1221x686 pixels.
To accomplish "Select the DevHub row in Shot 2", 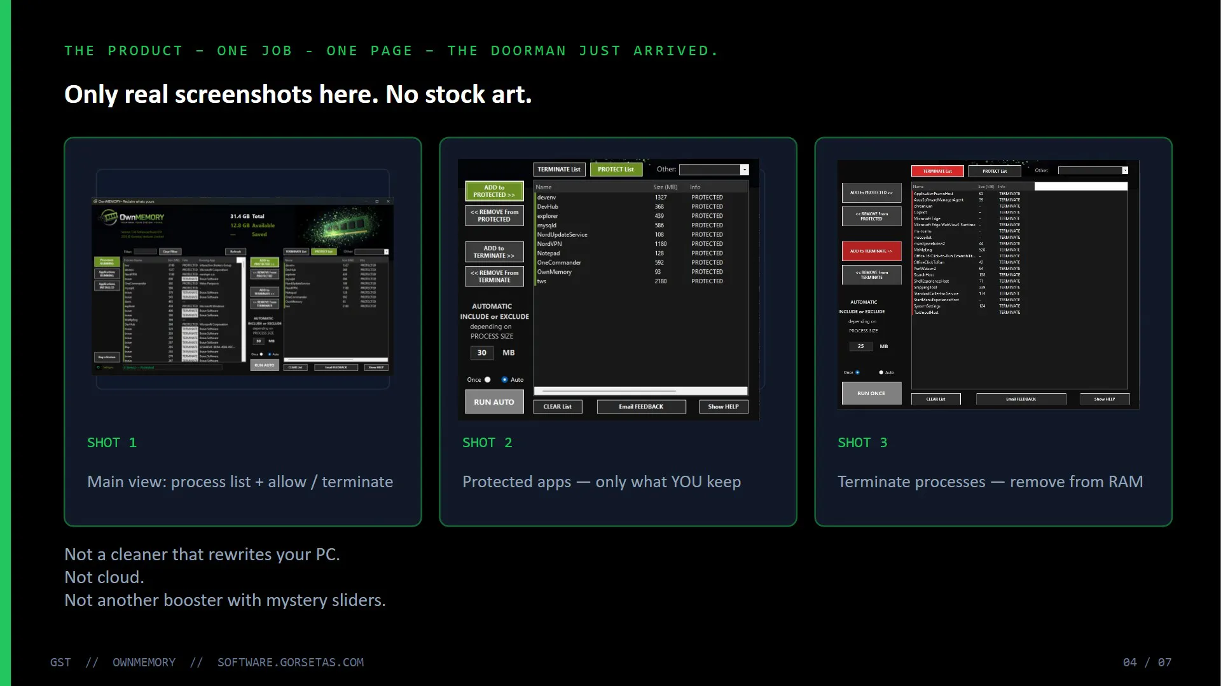I will (641, 206).
